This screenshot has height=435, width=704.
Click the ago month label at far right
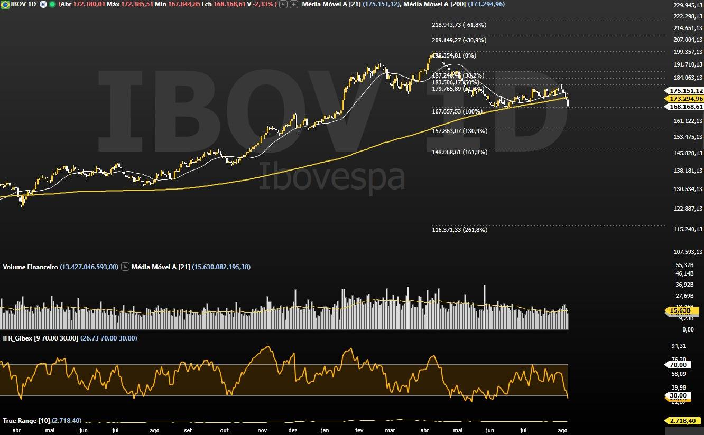click(563, 430)
